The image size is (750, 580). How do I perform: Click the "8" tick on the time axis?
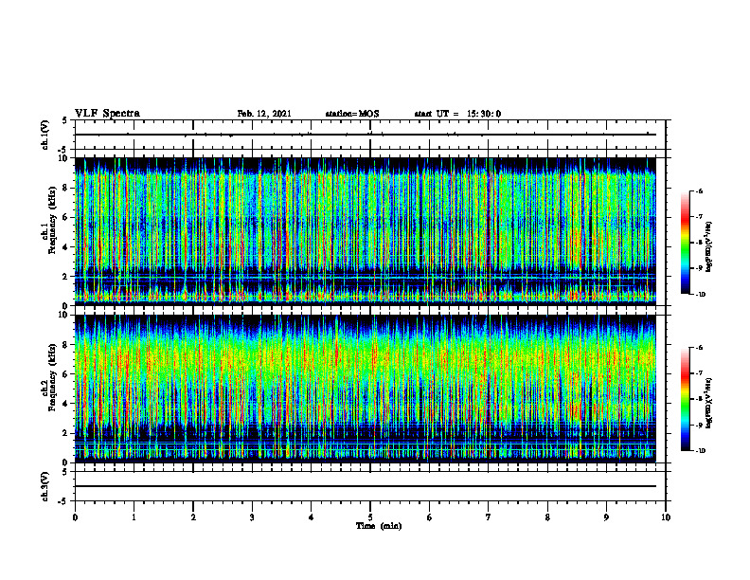click(547, 517)
